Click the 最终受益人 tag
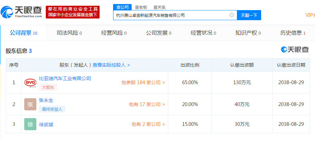Screen dimensions: 315x141 52,109
